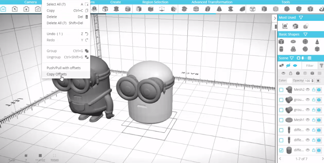This screenshot has width=324, height=163.
Task: Hide the Mesh2 object with its eye
Action: pyautogui.click(x=308, y=90)
